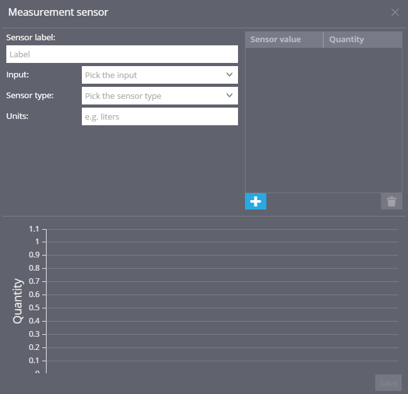Click the 'Units:' label

tap(17, 116)
